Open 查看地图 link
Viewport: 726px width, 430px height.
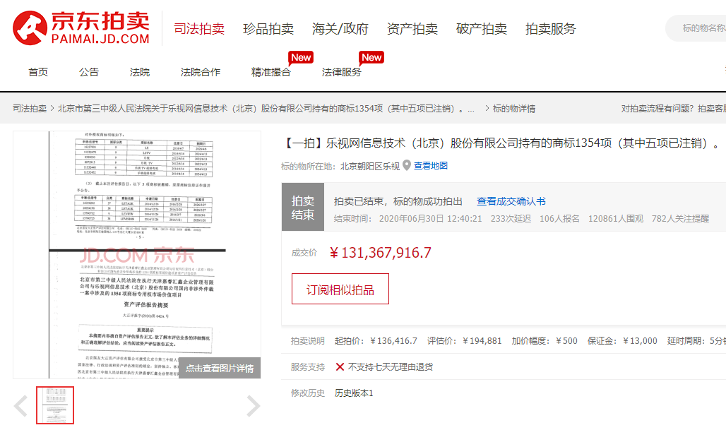tap(431, 166)
